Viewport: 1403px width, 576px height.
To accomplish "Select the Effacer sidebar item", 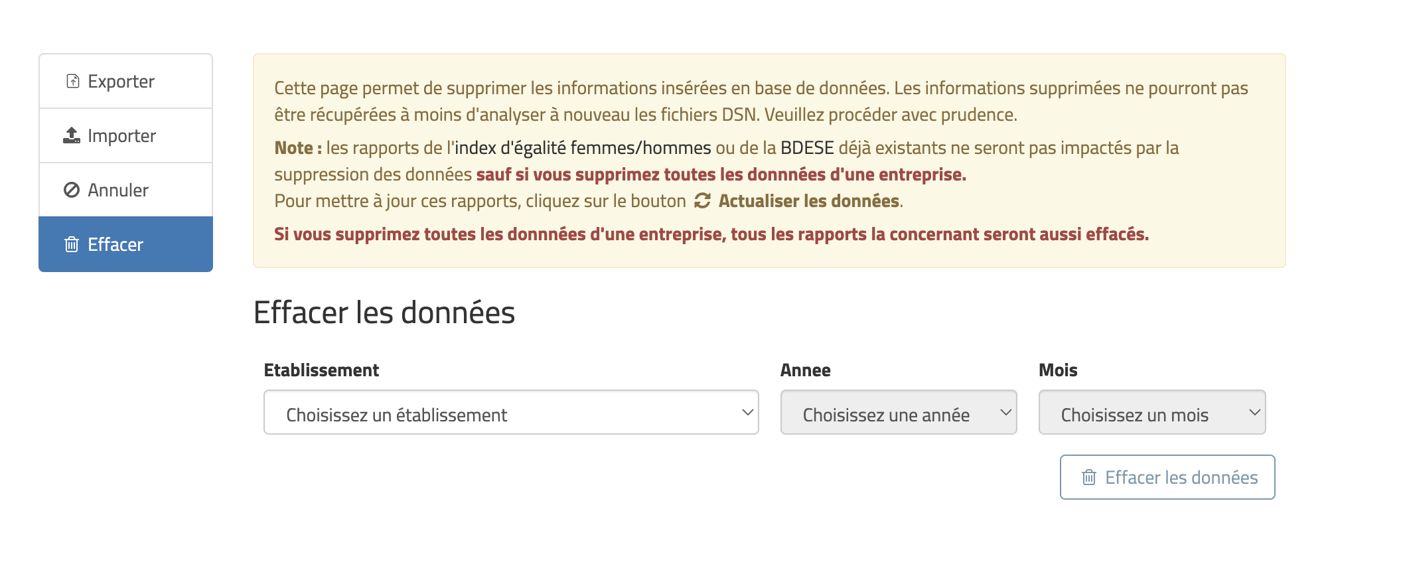I will 126,244.
